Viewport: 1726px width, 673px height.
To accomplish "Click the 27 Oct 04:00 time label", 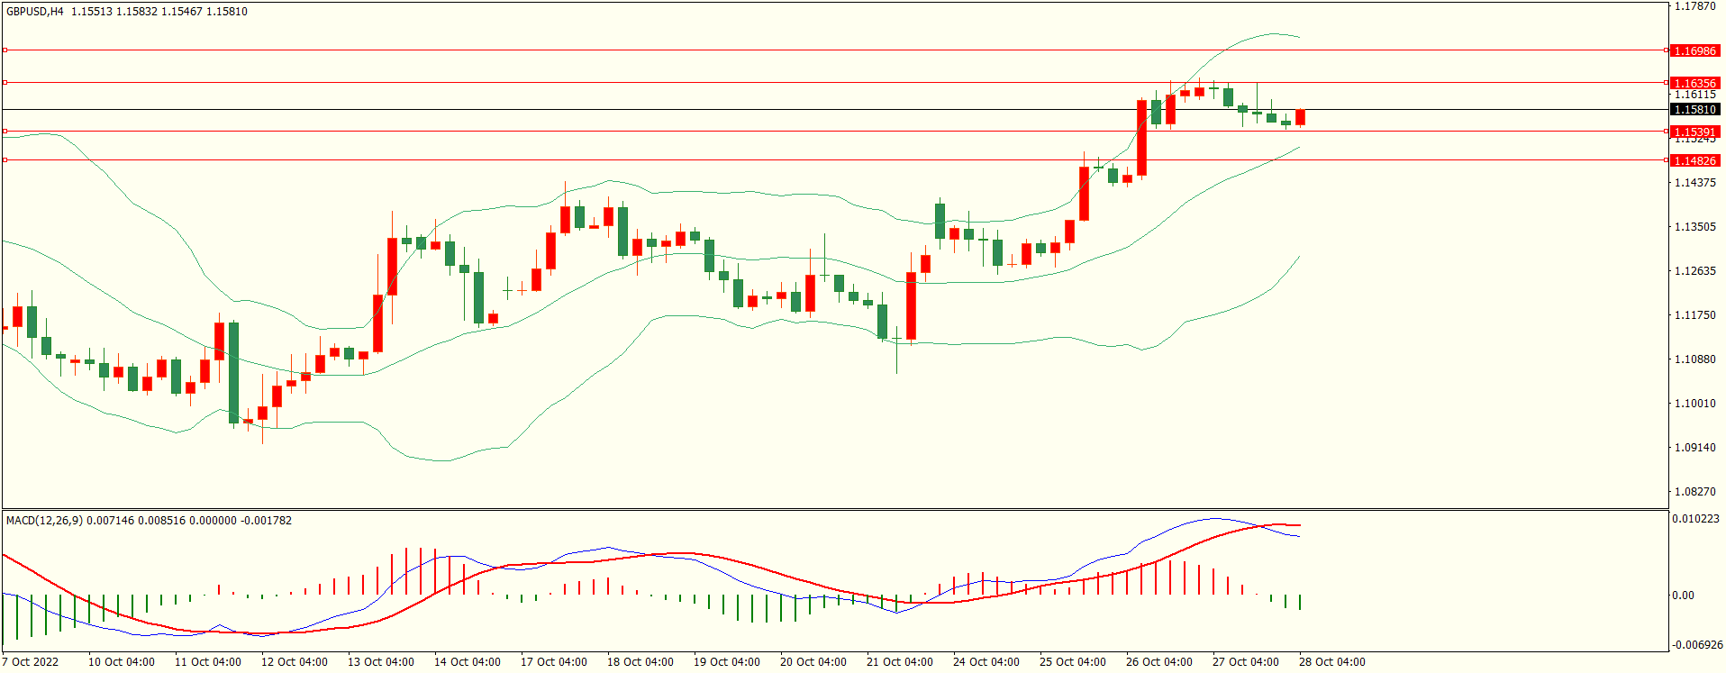I will coord(1246,662).
